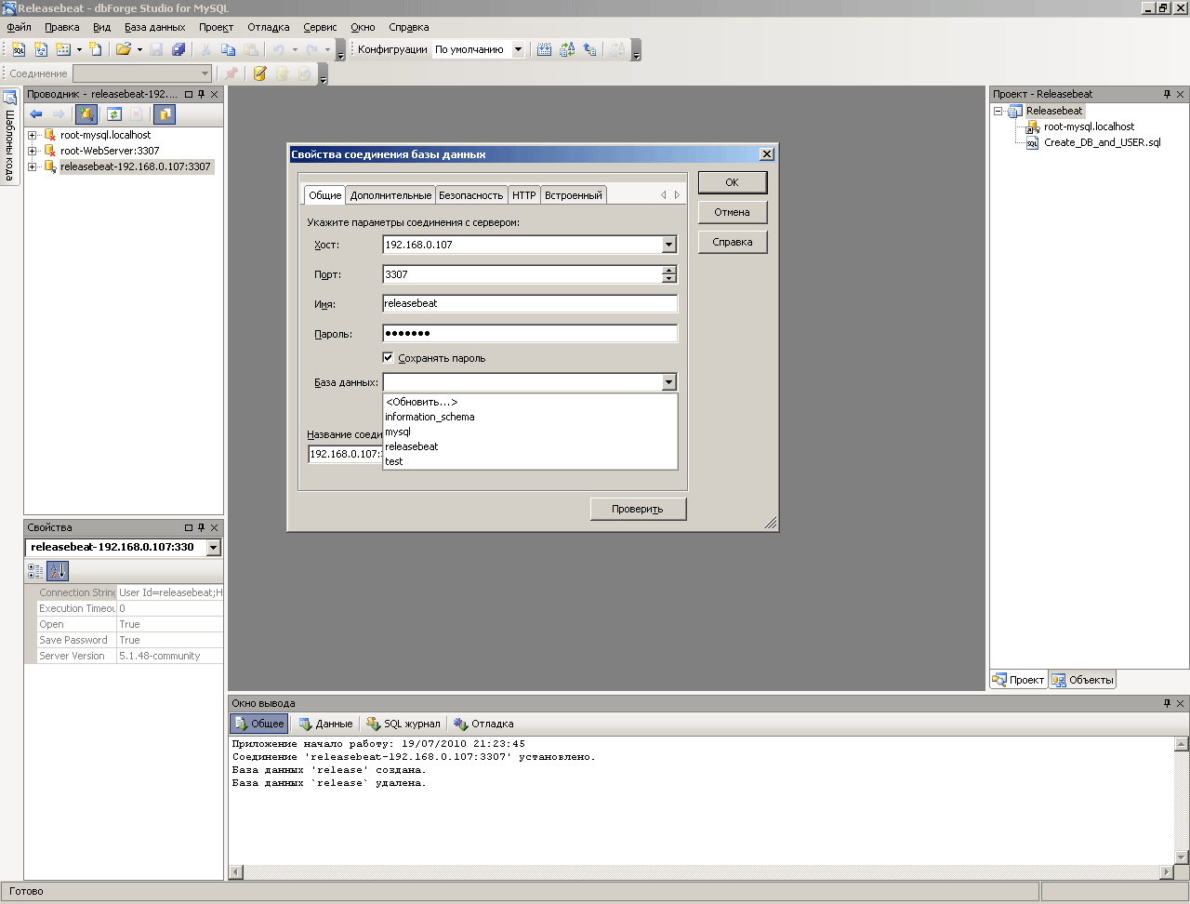Click the OK button in connection dialog
The width and height of the screenshot is (1190, 904).
(x=733, y=182)
